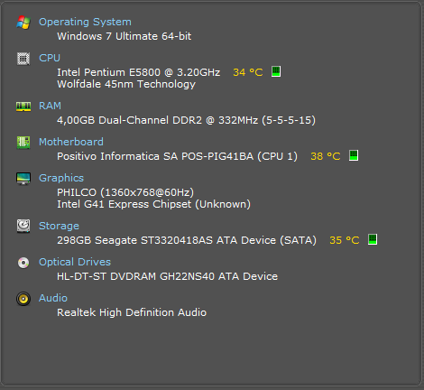
Task: Click the CPU chip icon
Action: coord(23,59)
